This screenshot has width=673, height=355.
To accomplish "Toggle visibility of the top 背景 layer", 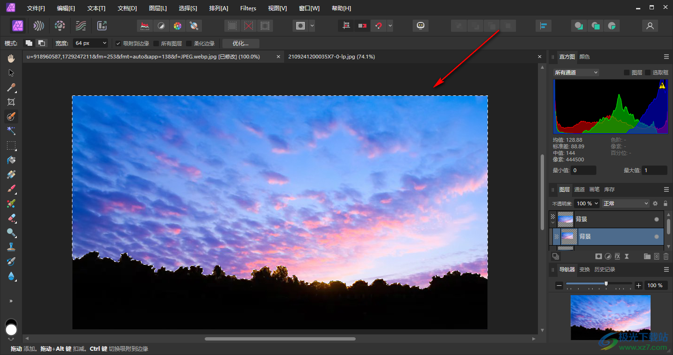I will (x=657, y=219).
